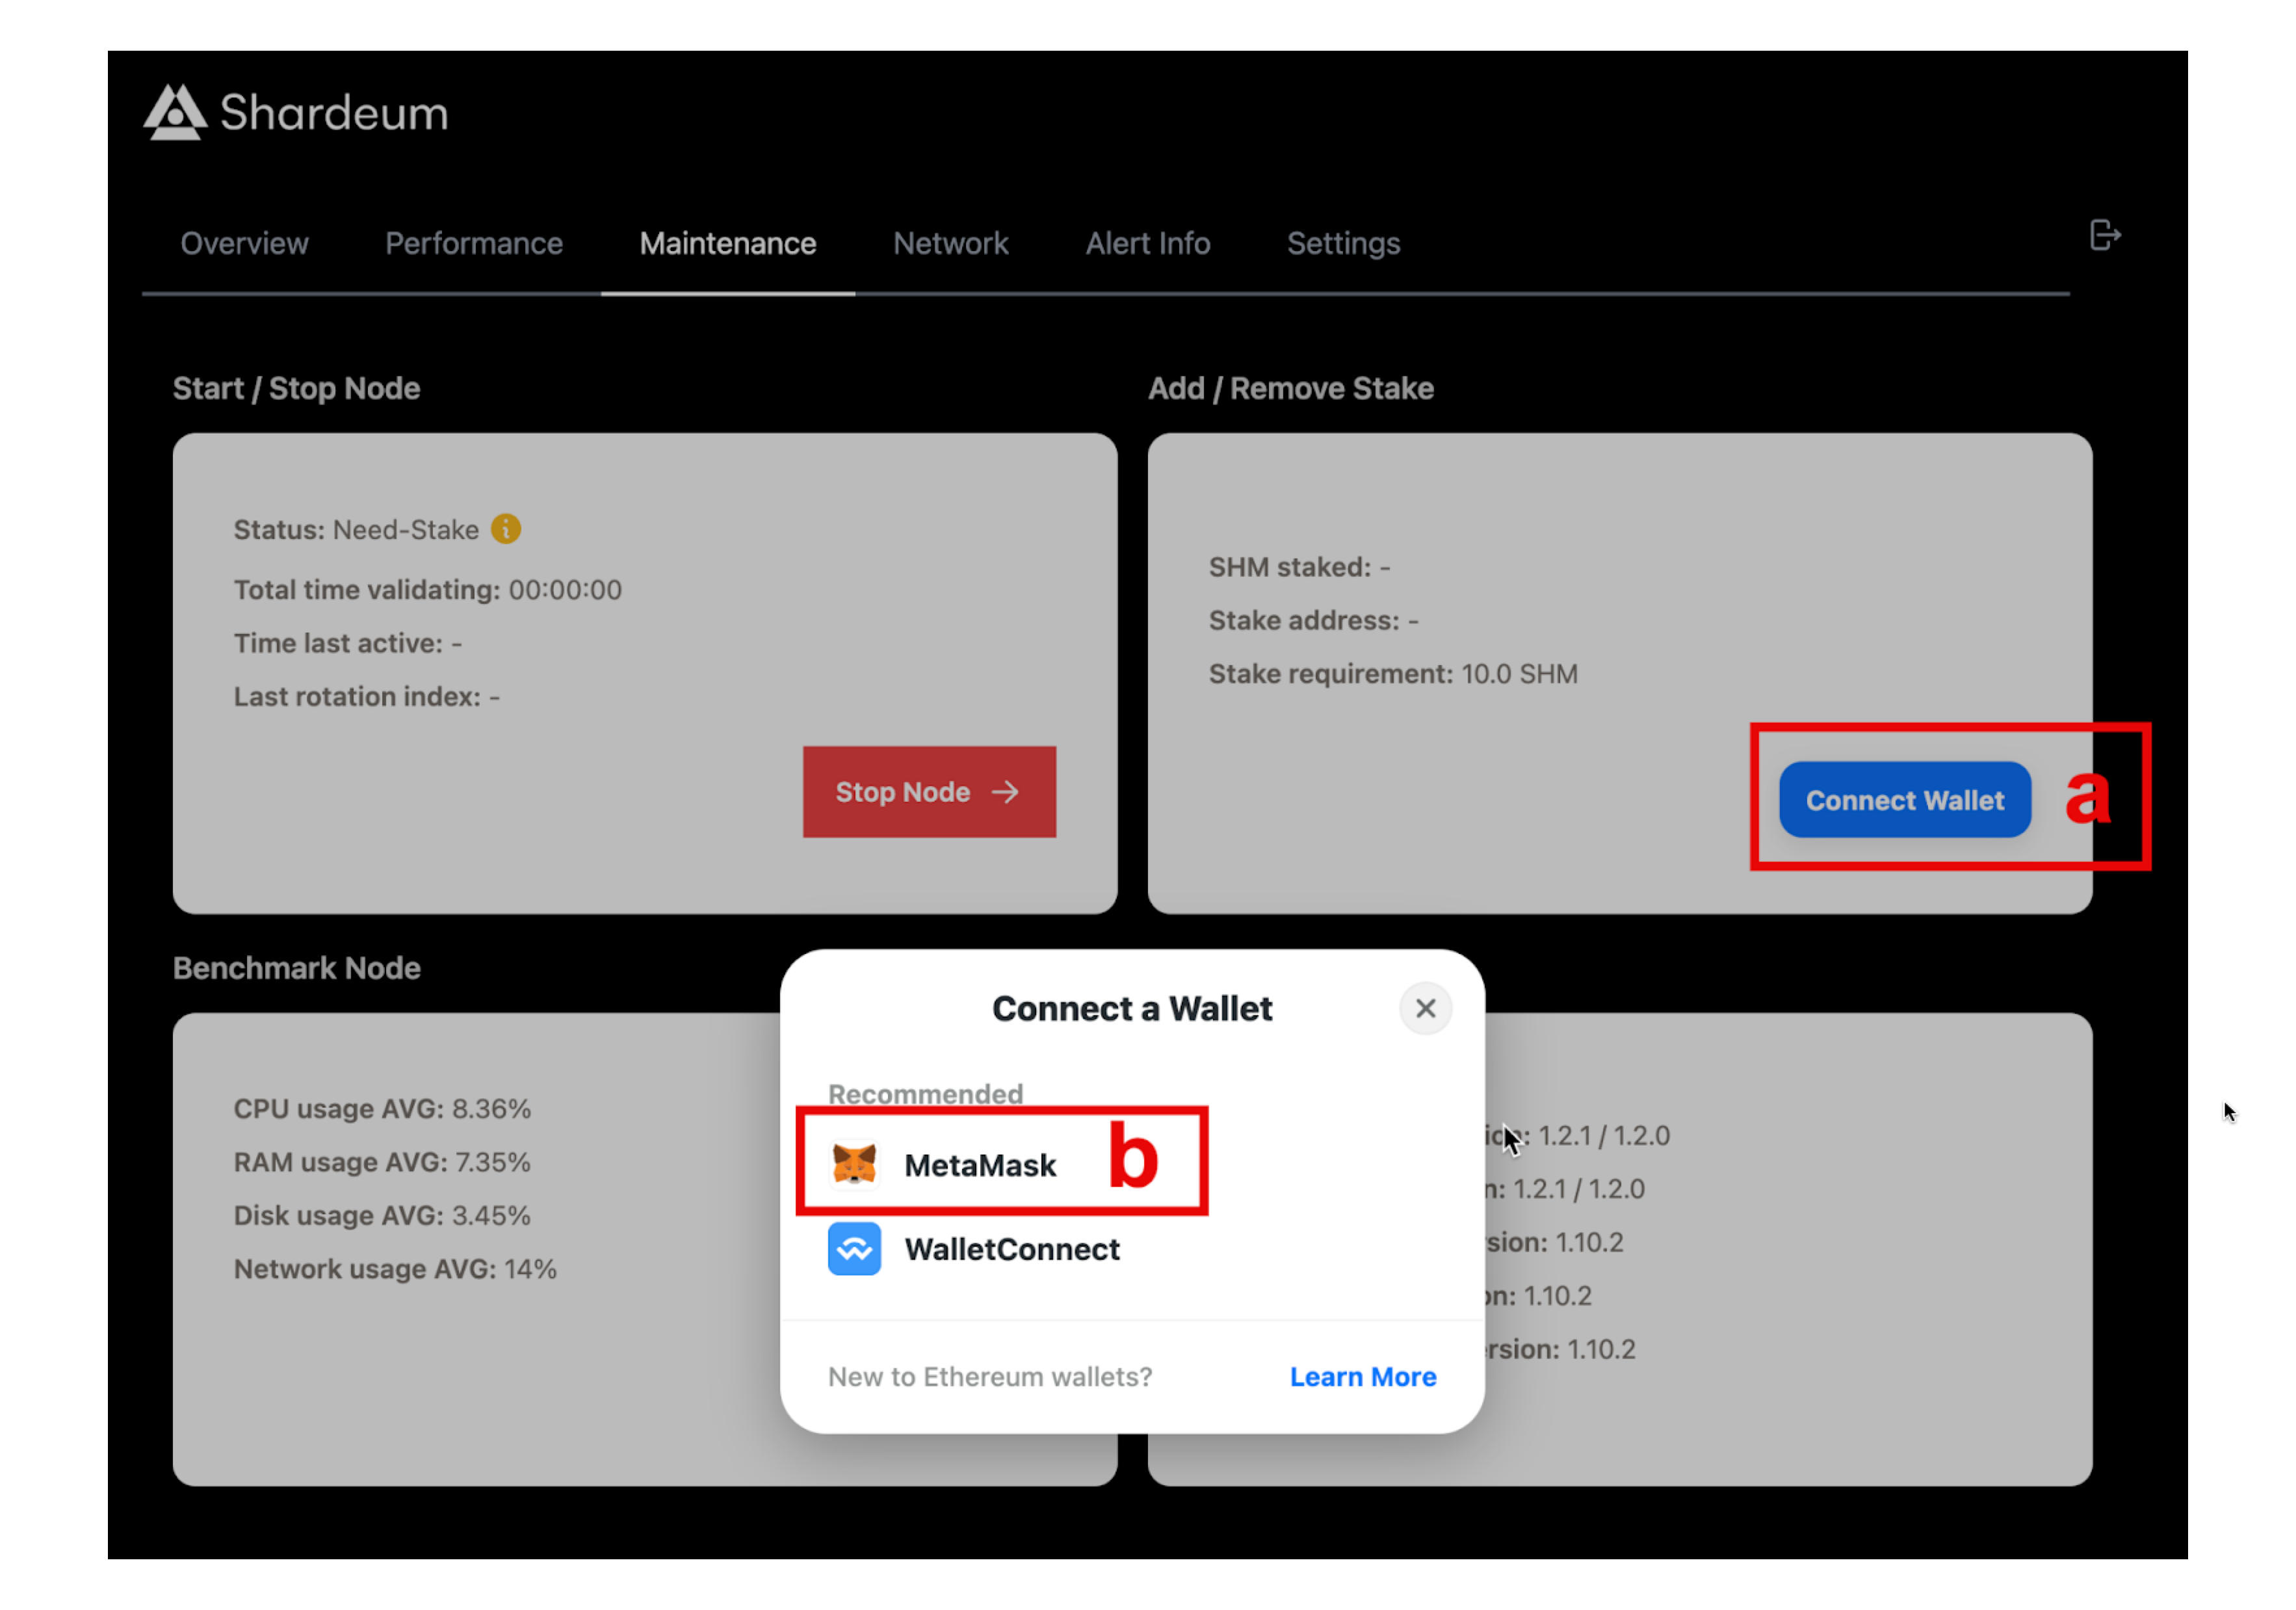Close the Connect a Wallet dialog

[1426, 1009]
